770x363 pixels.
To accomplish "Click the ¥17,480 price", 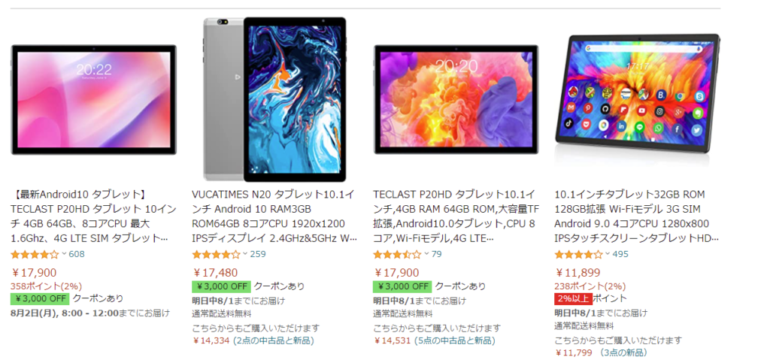I will pyautogui.click(x=215, y=273).
